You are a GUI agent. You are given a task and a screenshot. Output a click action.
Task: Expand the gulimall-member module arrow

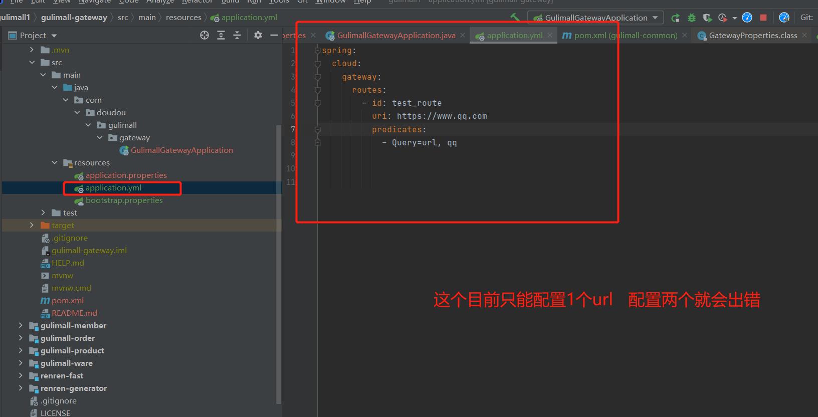21,325
